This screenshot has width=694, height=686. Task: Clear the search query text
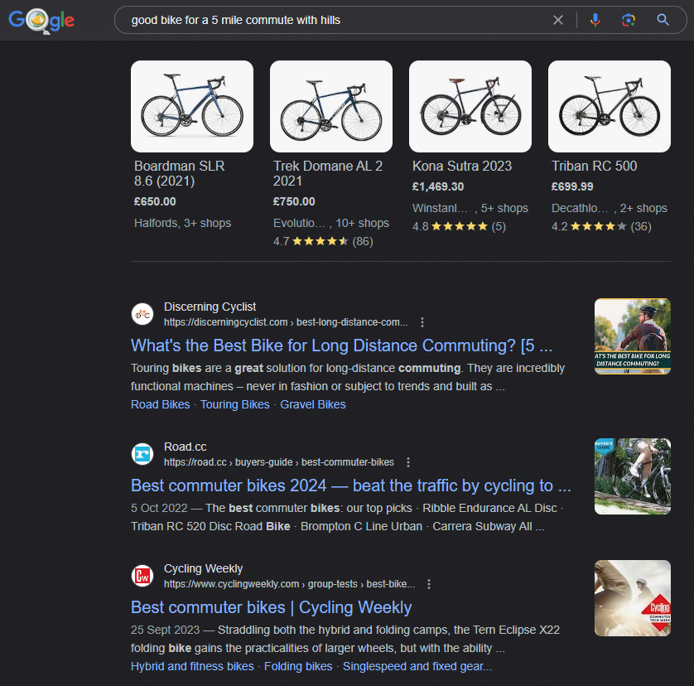pyautogui.click(x=558, y=20)
